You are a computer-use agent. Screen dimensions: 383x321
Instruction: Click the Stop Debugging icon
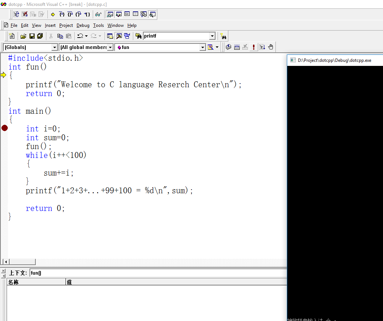pos(25,14)
